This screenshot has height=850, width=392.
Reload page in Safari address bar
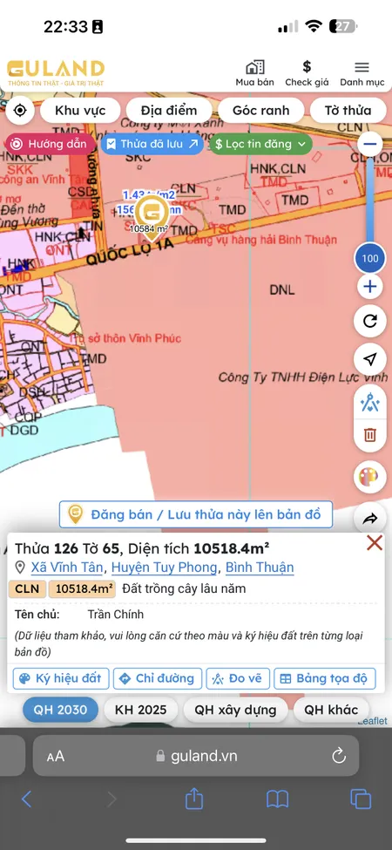pyautogui.click(x=338, y=756)
